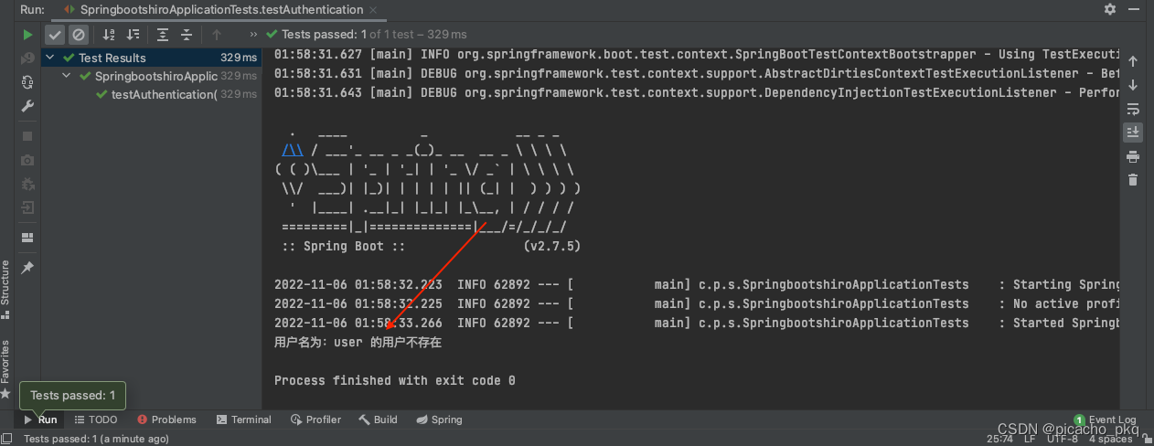
Task: Open Run tool window gear options
Action: 1110,9
